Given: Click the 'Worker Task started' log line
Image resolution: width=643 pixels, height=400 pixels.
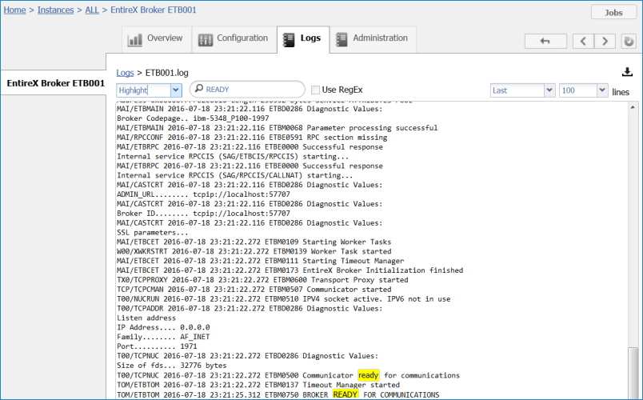Looking at the screenshot, I should [254, 251].
